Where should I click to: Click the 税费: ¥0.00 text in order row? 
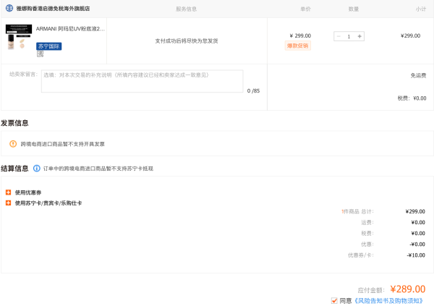point(412,98)
